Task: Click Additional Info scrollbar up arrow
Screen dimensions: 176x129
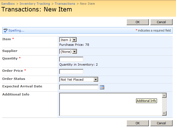Action: click(x=164, y=95)
